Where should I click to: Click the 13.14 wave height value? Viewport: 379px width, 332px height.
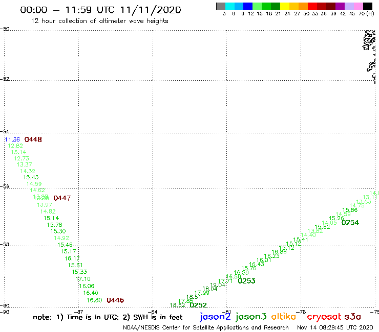18,152
